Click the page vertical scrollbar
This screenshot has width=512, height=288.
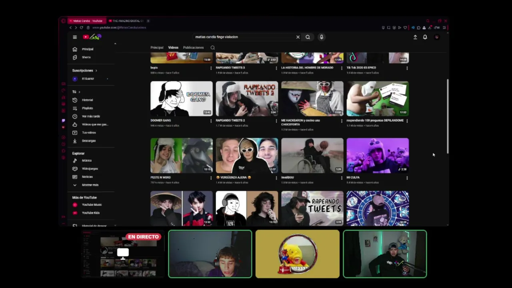(x=448, y=116)
